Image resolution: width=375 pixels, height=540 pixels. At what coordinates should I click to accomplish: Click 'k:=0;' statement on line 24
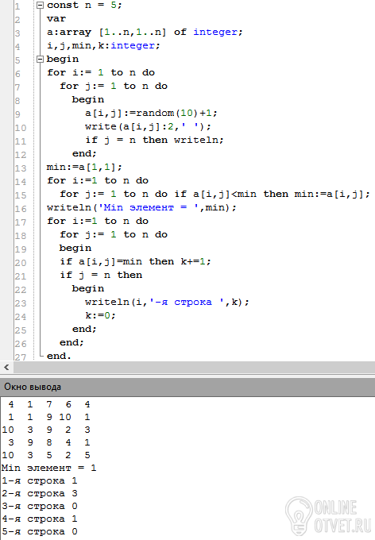(x=100, y=315)
